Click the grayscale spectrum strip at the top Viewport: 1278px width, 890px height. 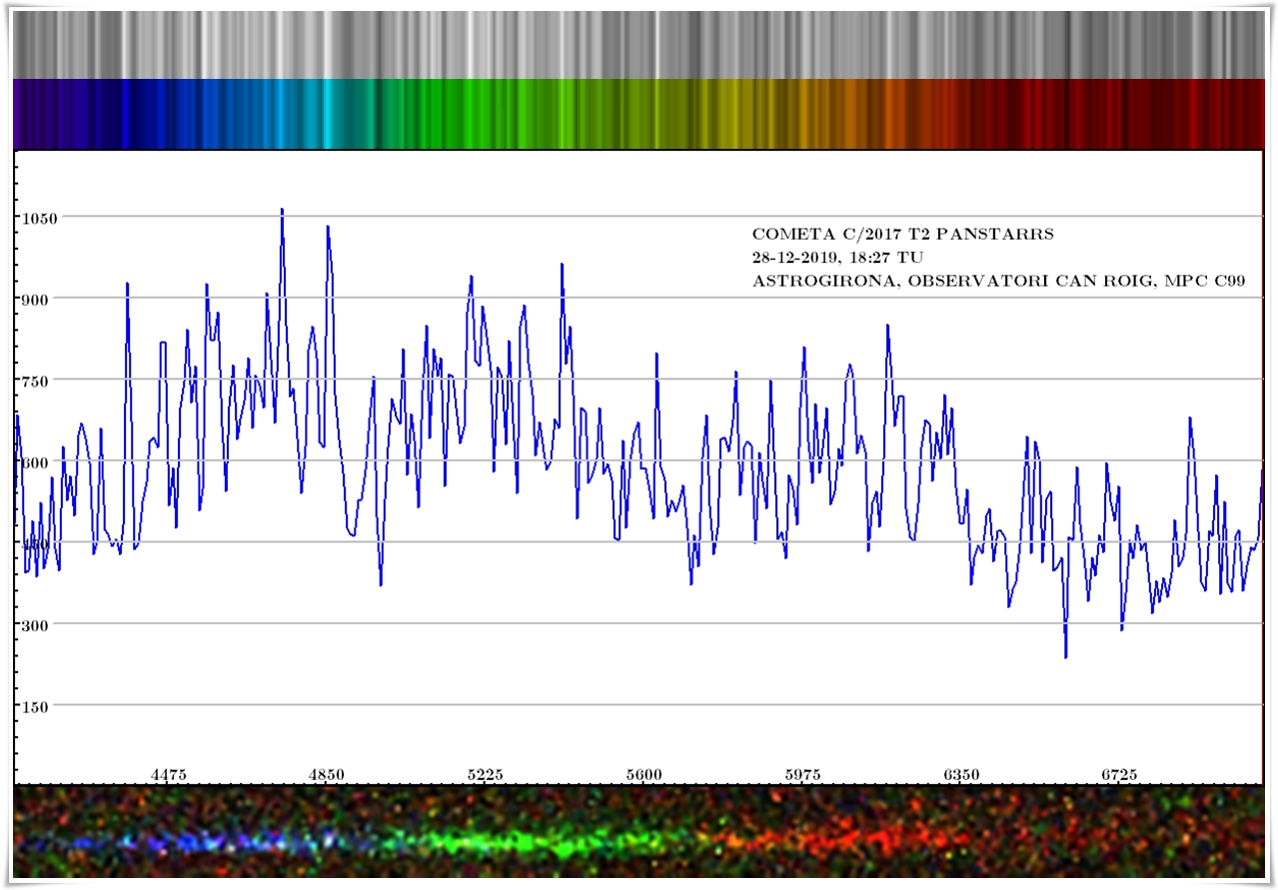click(x=639, y=45)
